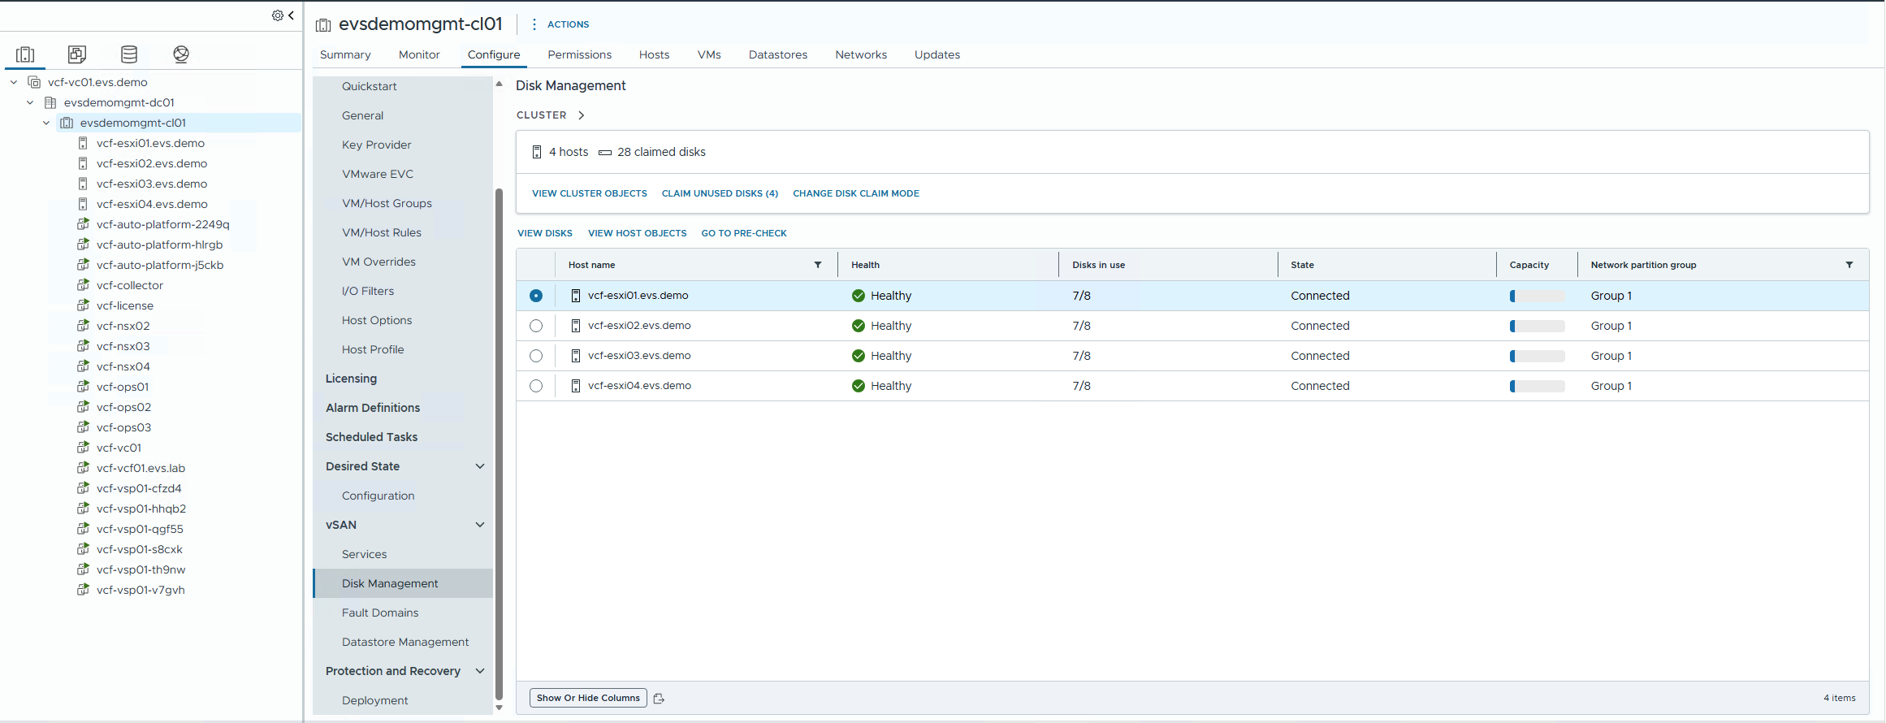The width and height of the screenshot is (1886, 723).
Task: Open the Networking inventory view icon
Action: (181, 54)
